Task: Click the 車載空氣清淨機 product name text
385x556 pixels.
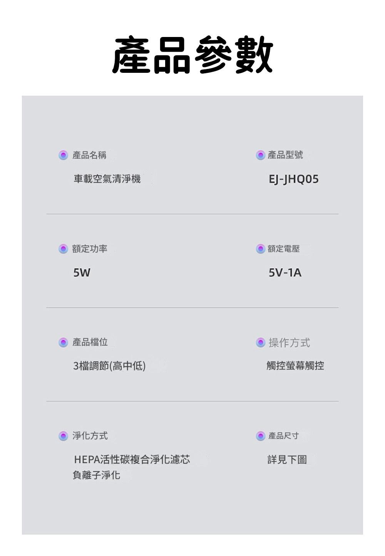Action: tap(107, 179)
